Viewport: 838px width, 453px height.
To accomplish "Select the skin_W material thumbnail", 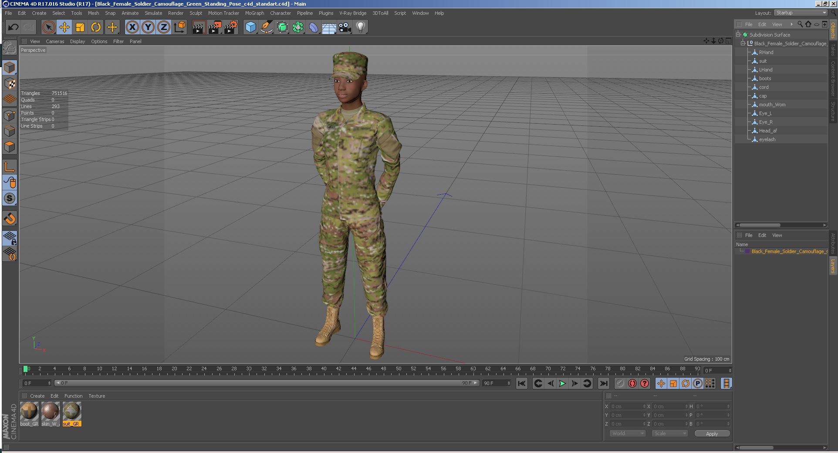I will click(x=51, y=411).
